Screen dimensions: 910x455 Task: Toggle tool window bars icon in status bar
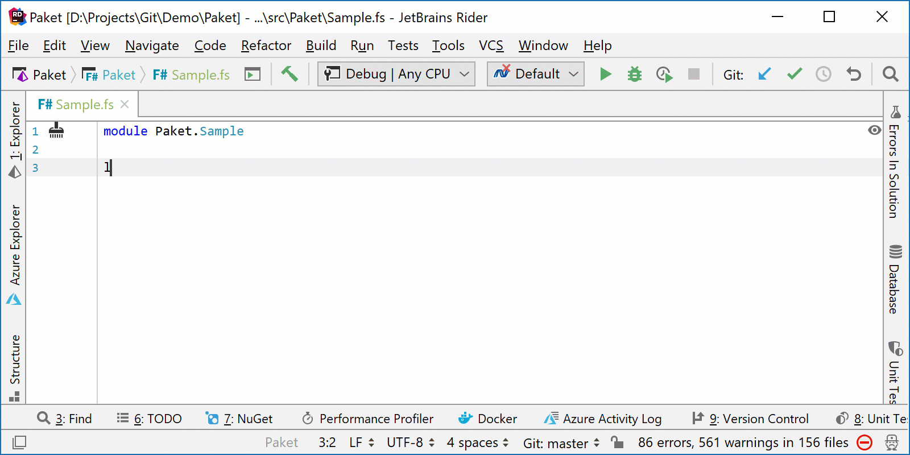(19, 442)
